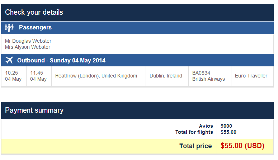This screenshot has width=278, height=160.
Task: Click Heathrow (London), United Kingdom origin
Action: click(96, 76)
